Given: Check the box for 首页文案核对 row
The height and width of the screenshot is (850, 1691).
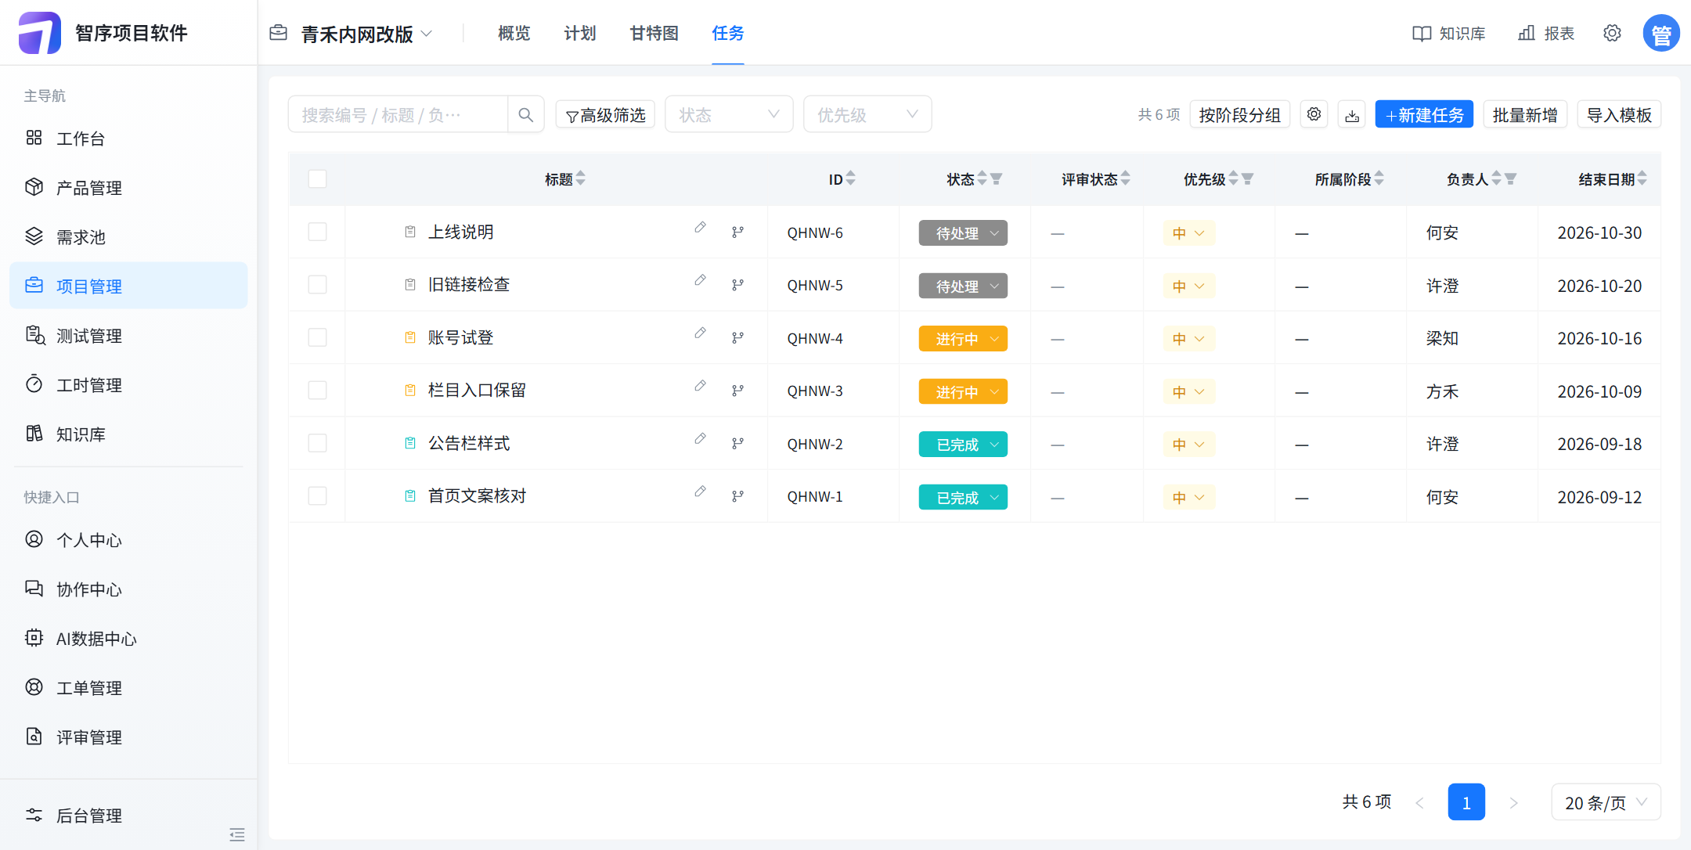Looking at the screenshot, I should (317, 496).
